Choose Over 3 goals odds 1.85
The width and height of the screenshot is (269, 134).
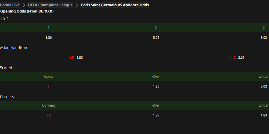tap(156, 86)
